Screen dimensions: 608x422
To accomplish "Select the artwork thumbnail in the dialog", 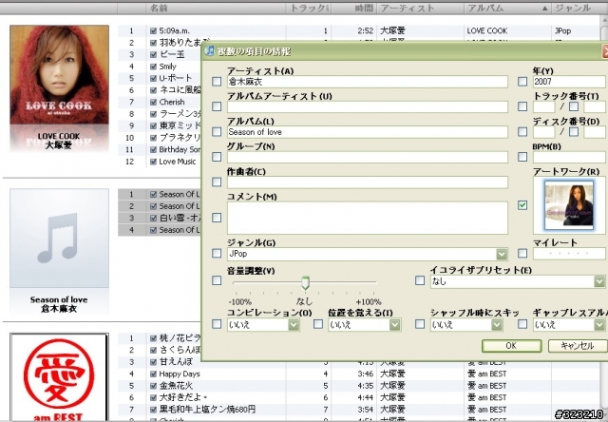I will pyautogui.click(x=569, y=205).
